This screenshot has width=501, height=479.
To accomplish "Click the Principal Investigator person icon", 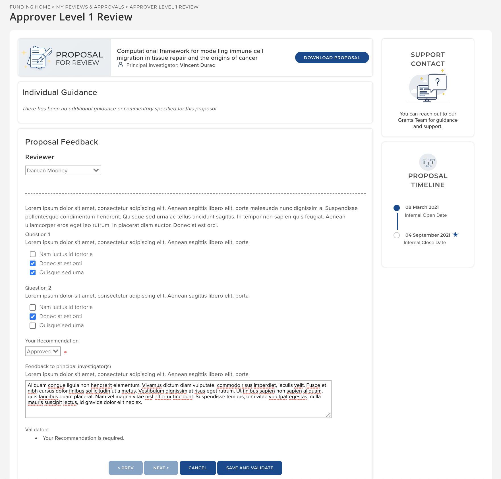I will [121, 65].
